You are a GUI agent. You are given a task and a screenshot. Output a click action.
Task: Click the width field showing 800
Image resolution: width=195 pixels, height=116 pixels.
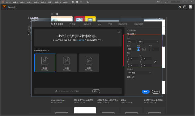click(131, 42)
